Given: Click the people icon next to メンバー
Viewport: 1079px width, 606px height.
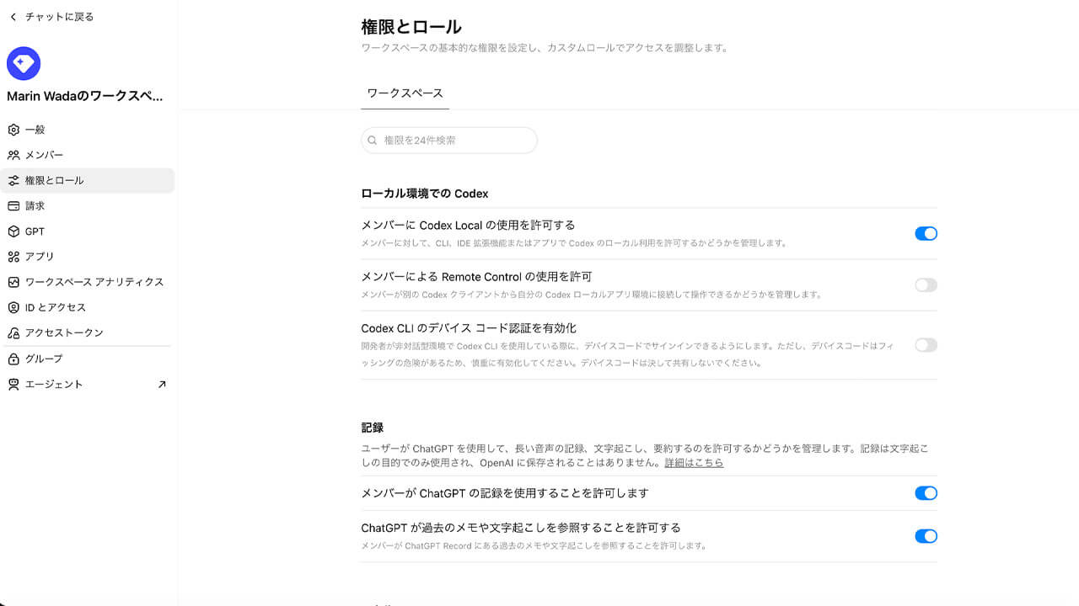Looking at the screenshot, I should click(13, 155).
